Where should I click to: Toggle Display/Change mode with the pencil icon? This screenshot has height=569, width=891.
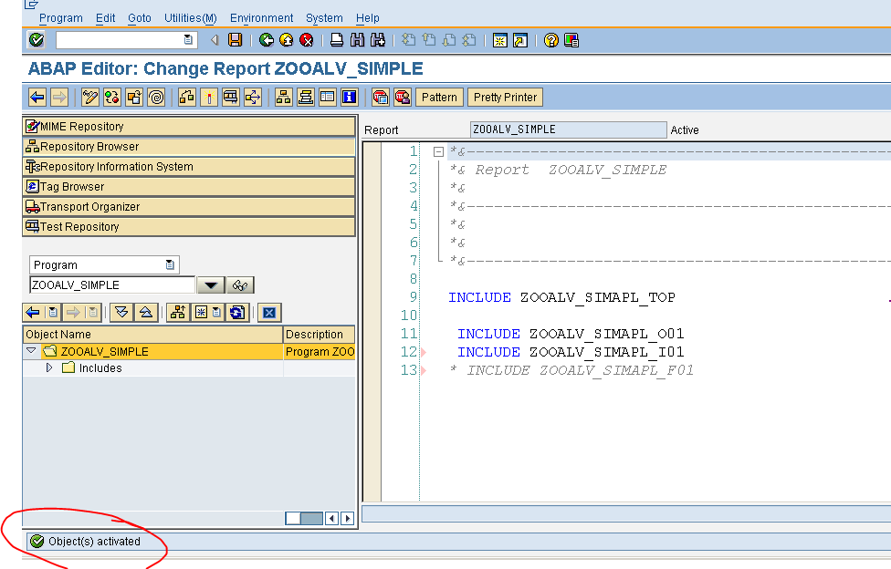89,97
